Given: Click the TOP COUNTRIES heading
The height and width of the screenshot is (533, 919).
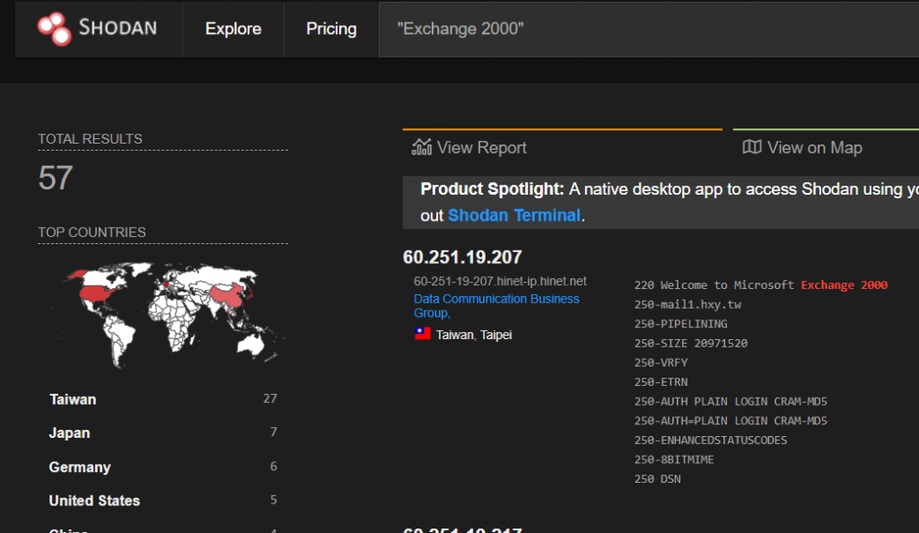Looking at the screenshot, I should coord(92,232).
